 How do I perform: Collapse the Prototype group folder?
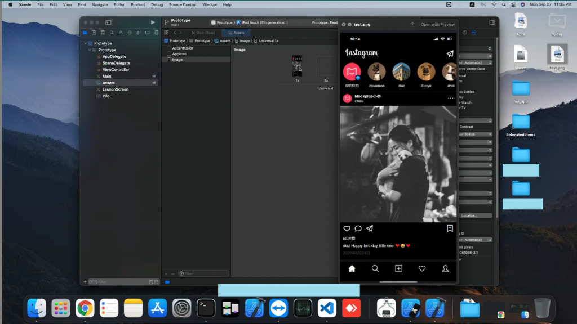(90, 50)
